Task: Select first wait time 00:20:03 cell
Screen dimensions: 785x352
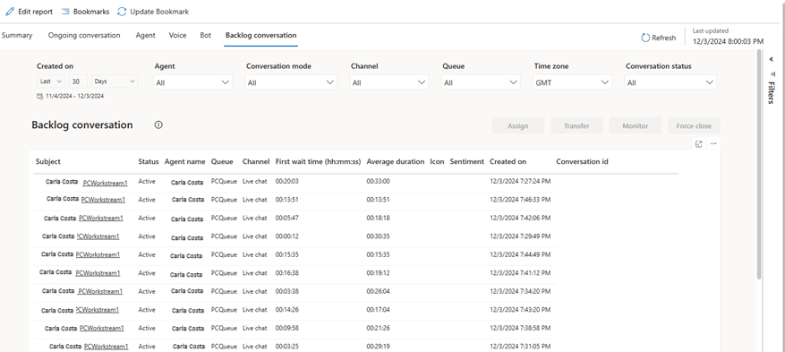Action: 286,181
